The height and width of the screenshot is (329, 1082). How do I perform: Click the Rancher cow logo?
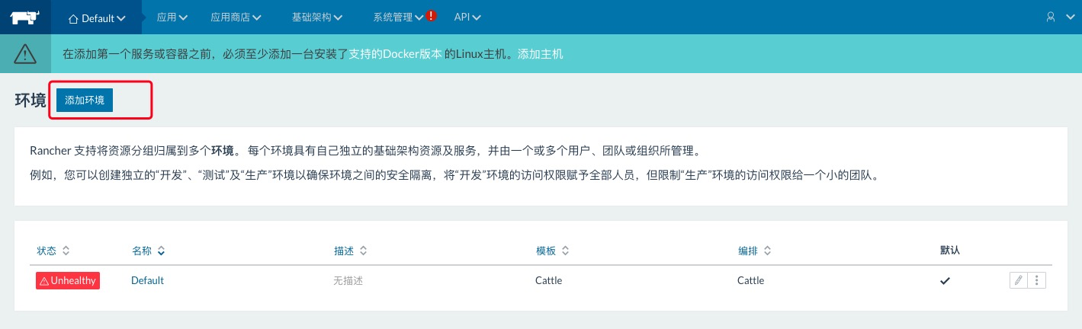tap(25, 17)
